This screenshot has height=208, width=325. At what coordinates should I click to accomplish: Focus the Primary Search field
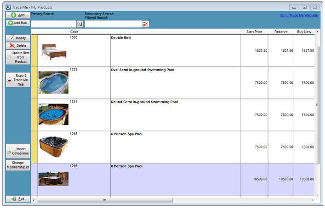[x=53, y=24]
